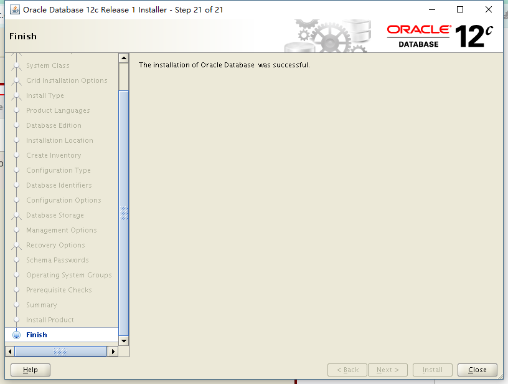The width and height of the screenshot is (508, 384).
Task: Click the Java installer icon in title bar
Action: [14, 10]
